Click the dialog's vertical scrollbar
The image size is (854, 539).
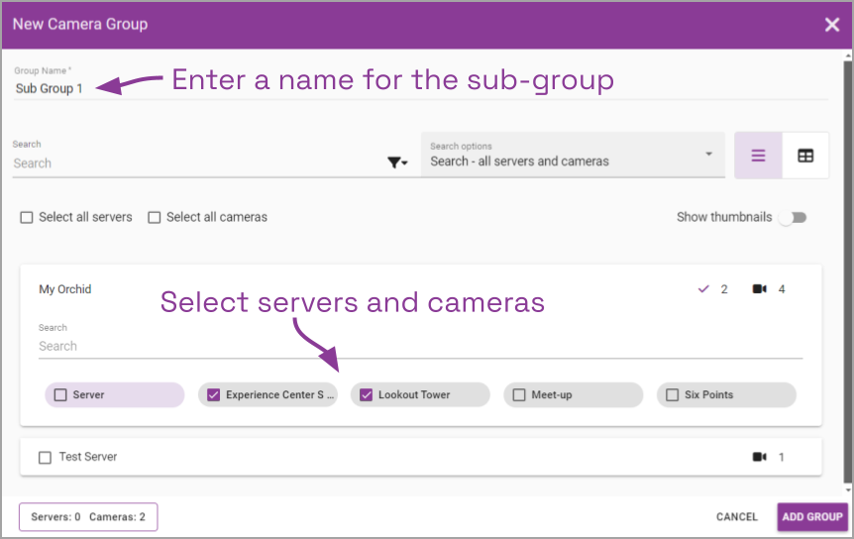pyautogui.click(x=847, y=272)
